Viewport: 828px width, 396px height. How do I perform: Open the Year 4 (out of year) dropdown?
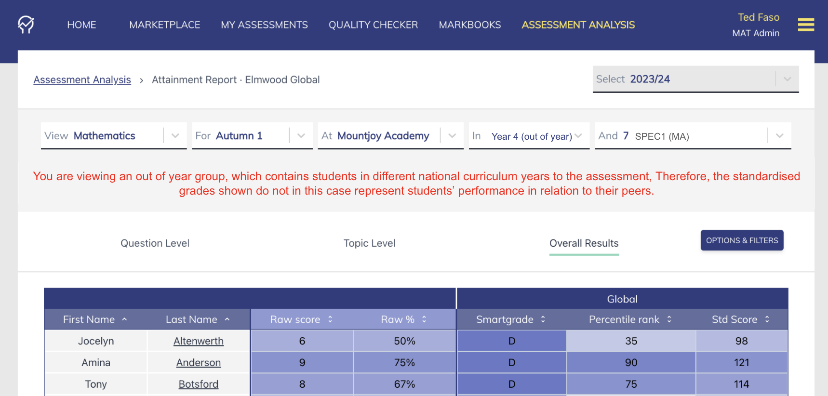click(529, 136)
